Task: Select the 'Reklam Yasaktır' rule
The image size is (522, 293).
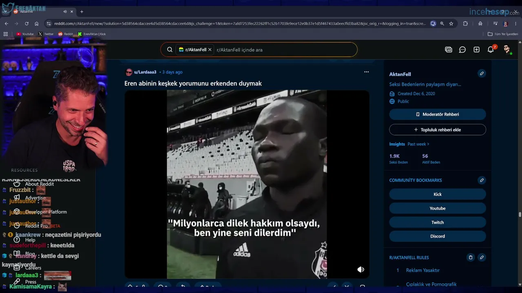Action: pyautogui.click(x=422, y=270)
